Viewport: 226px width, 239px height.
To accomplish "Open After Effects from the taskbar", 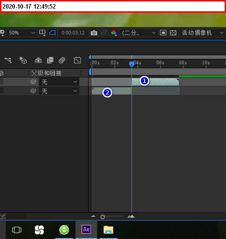I will (86, 229).
